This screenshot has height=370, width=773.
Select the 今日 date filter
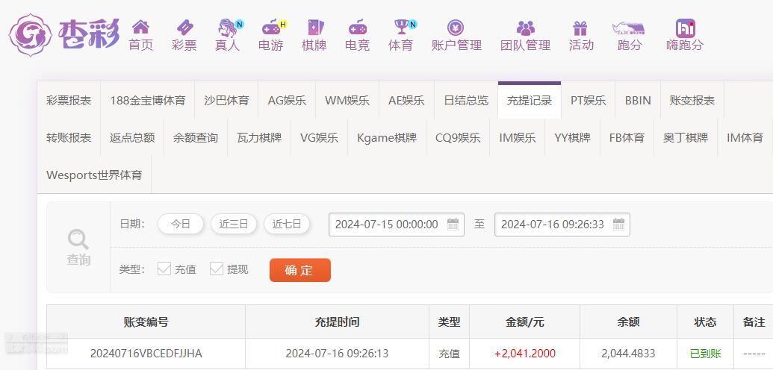point(181,225)
